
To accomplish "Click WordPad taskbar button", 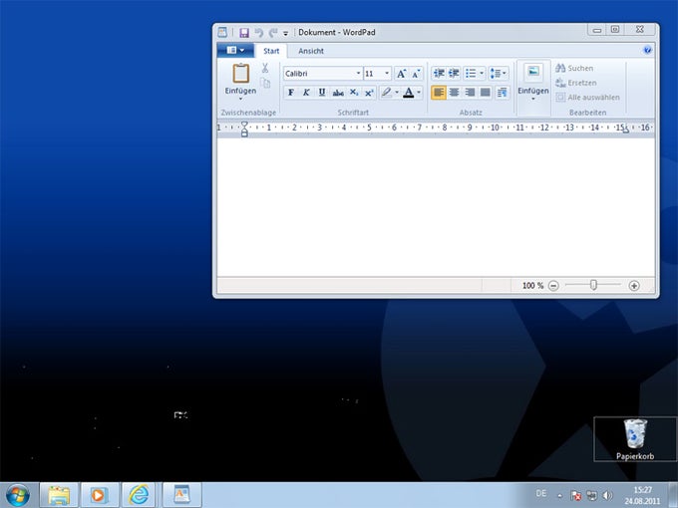I will coord(181,495).
